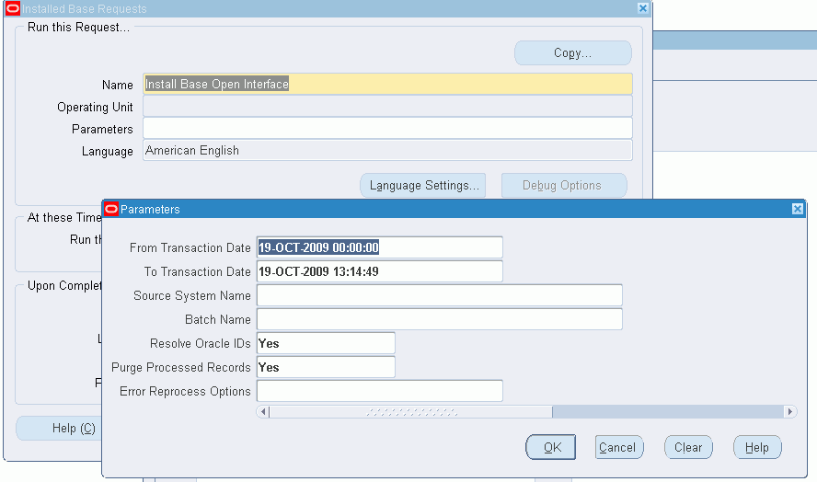Click the From Transaction Date label
The image size is (817, 482).
click(x=190, y=247)
